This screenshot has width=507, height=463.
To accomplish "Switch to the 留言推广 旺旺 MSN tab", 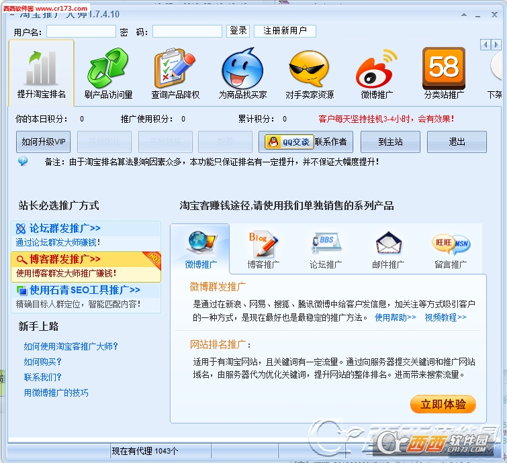I will point(451,250).
